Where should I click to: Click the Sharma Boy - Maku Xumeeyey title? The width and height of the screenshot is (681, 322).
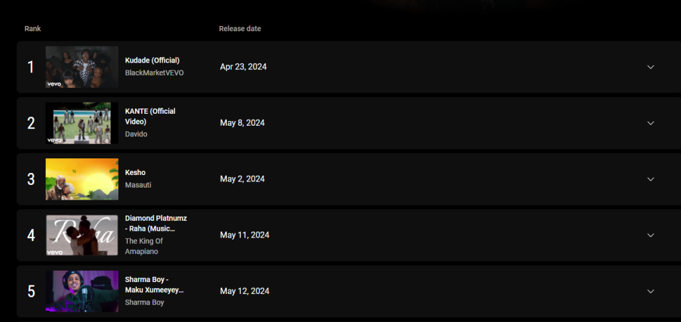[154, 285]
